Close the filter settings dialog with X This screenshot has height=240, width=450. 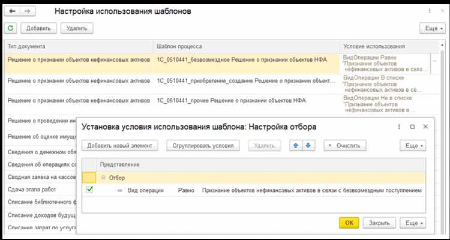(425, 127)
